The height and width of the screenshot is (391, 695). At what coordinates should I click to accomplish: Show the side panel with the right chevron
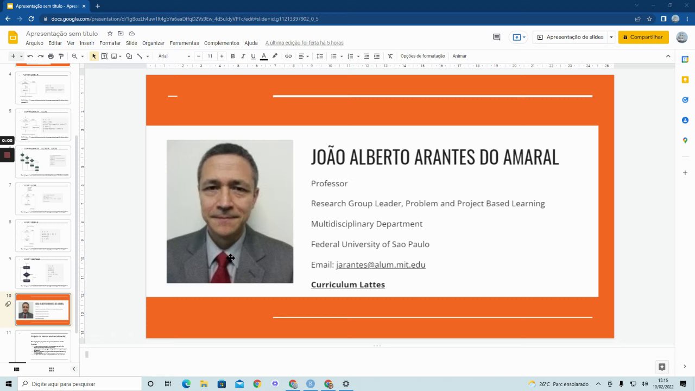coord(685,367)
